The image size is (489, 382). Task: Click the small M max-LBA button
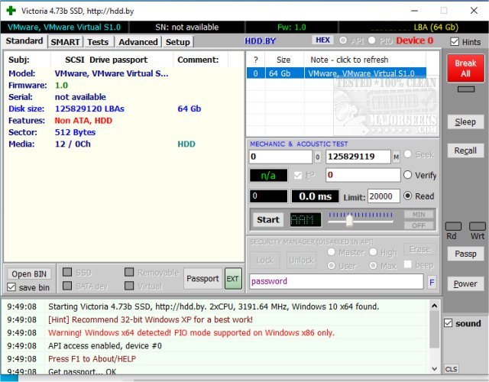coord(396,157)
